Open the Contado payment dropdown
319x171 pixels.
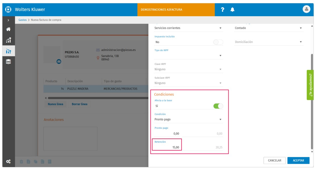[x=269, y=28]
